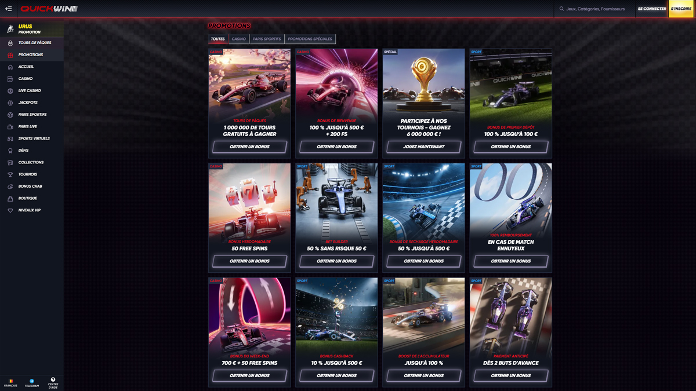Select the Promotions Spéciales tab
The image size is (696, 391).
pyautogui.click(x=310, y=39)
